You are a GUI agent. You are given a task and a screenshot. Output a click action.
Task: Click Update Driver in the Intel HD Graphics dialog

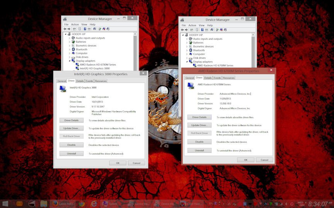point(71,128)
